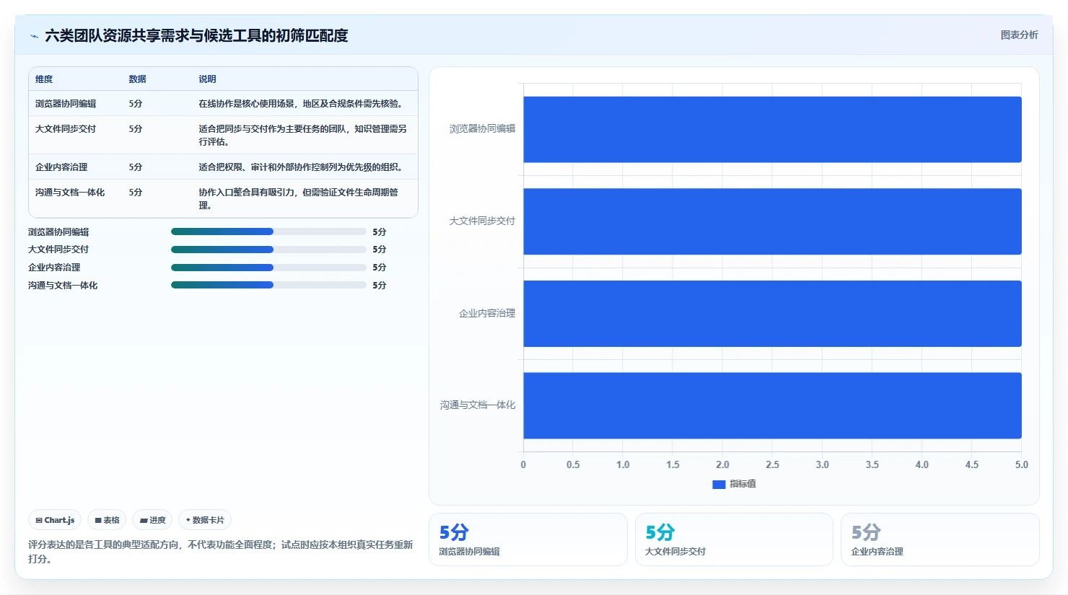
Task: Click the 适合把权限、审计 description cell
Action: coord(300,167)
